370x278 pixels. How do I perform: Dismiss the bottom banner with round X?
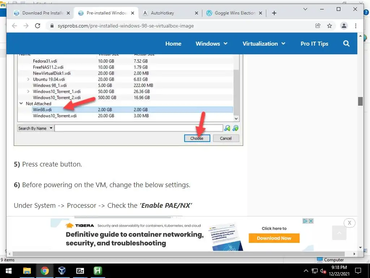point(349,223)
